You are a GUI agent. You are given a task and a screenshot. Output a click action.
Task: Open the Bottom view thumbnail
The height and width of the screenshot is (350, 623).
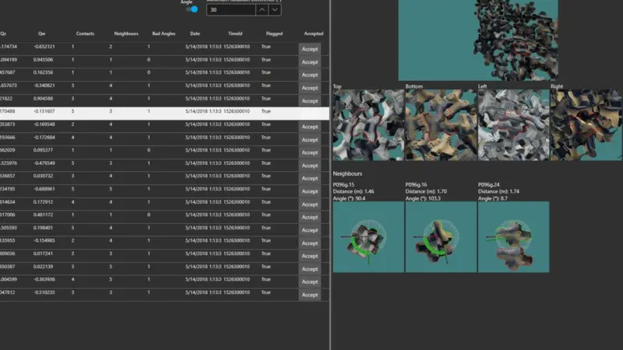coord(441,125)
